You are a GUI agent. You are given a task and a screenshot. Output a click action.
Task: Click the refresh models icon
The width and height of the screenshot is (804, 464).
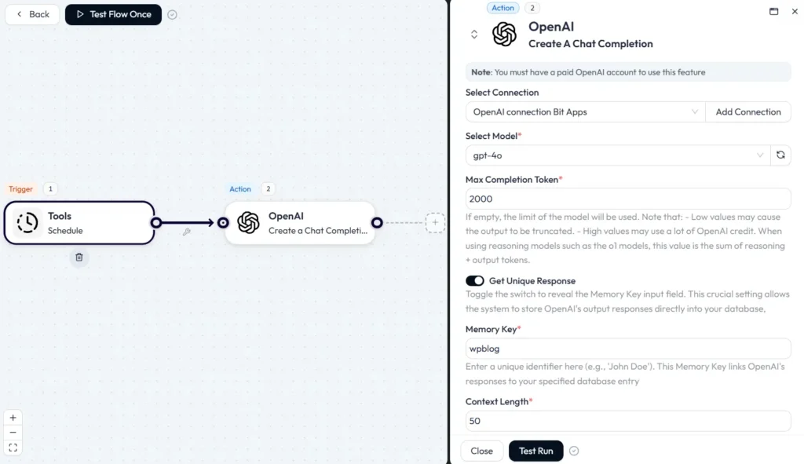point(780,155)
